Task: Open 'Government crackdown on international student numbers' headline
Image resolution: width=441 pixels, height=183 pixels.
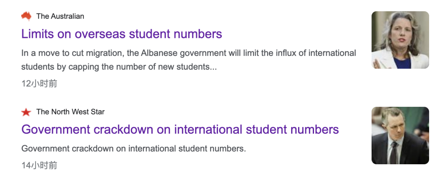Action: (180, 129)
